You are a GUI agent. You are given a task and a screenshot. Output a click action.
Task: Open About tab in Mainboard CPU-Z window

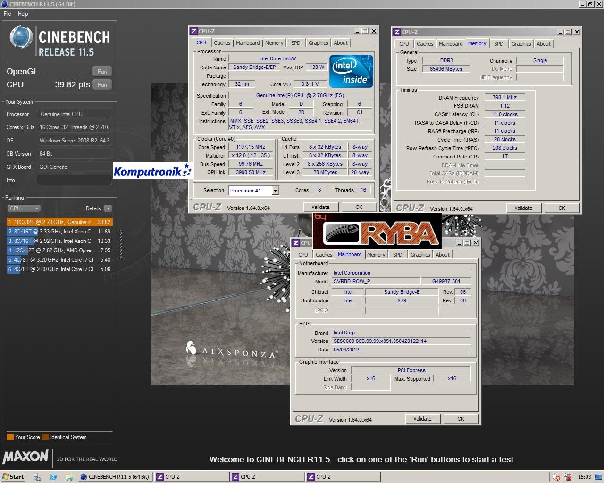(x=443, y=255)
